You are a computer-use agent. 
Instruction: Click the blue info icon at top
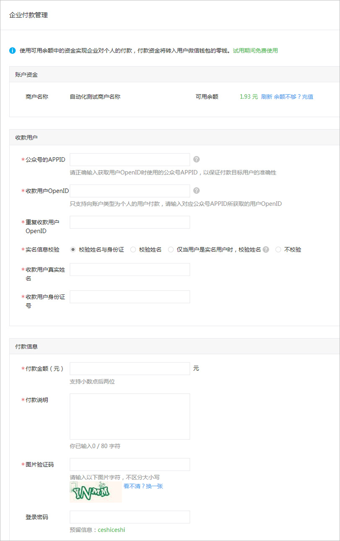coord(13,51)
